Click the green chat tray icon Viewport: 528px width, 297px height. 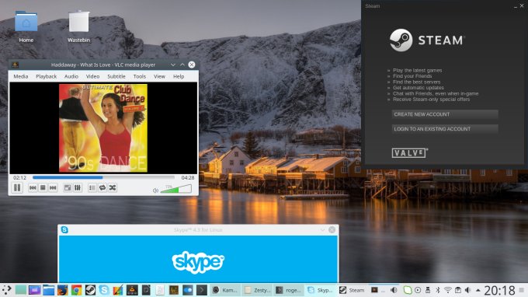pos(408,290)
